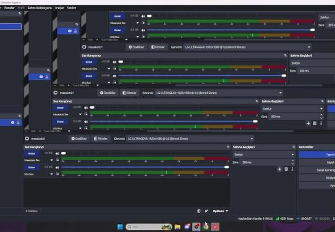This screenshot has height=232, width=335.
Task: Open the purple Teams taskbar icon
Action: pos(187,227)
